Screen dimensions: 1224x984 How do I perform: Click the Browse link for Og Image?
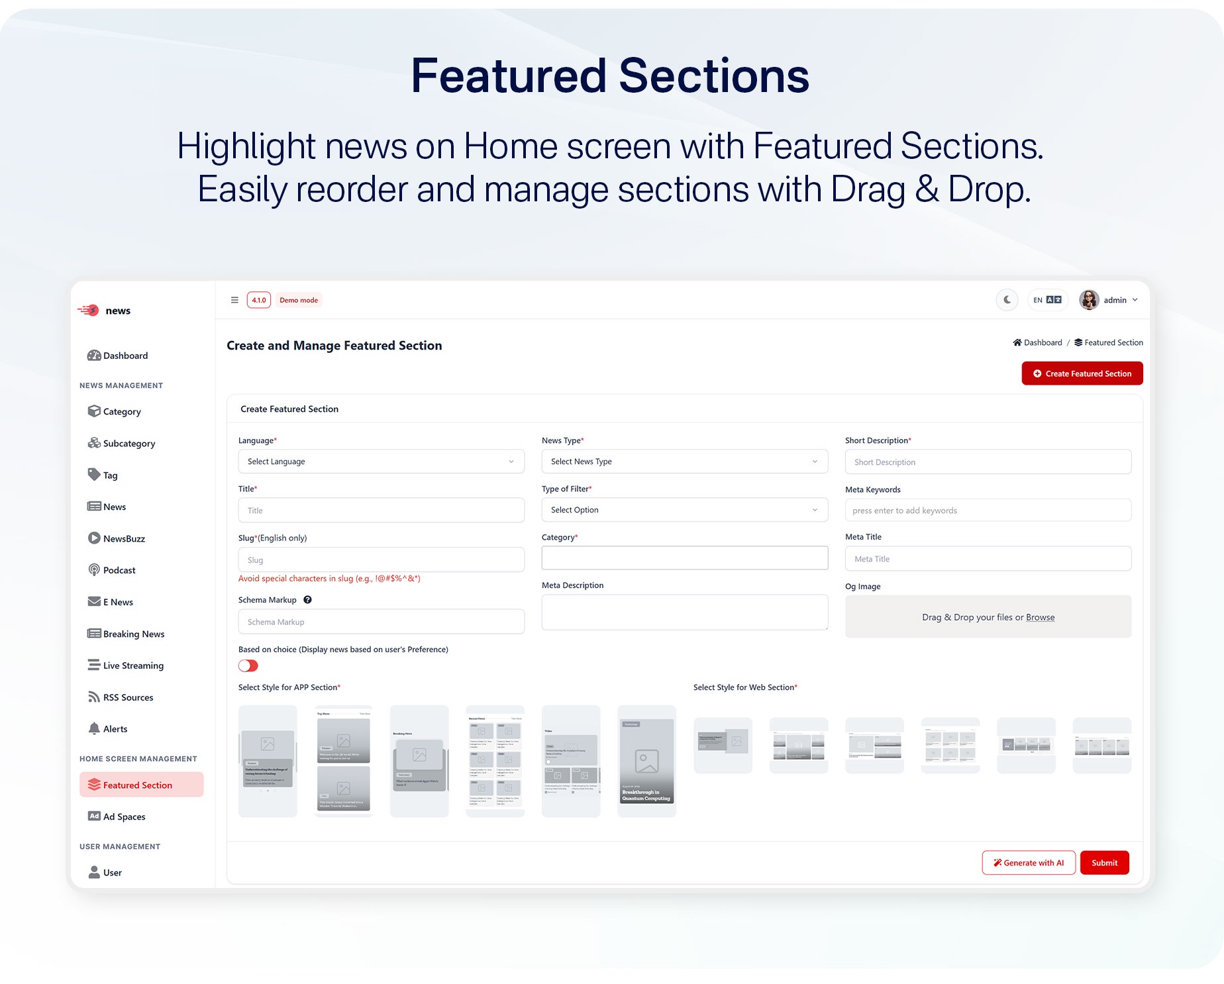pos(1040,617)
